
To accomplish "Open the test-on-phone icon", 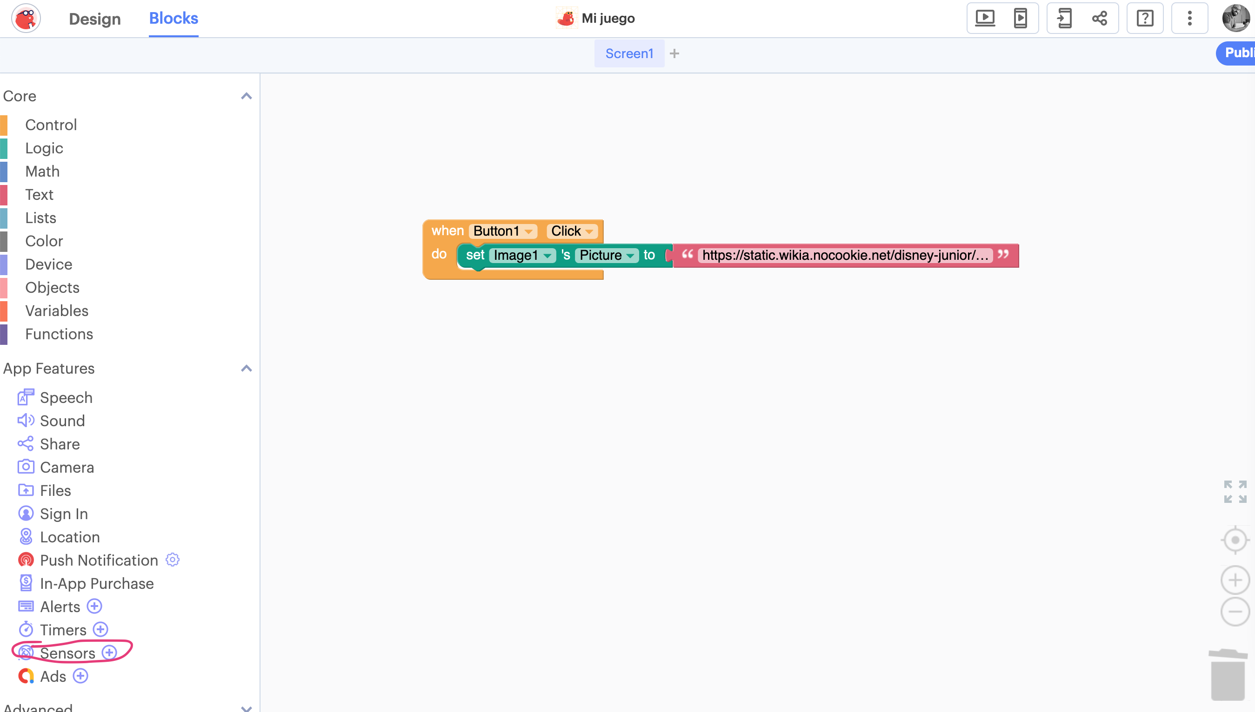I will click(x=1020, y=19).
